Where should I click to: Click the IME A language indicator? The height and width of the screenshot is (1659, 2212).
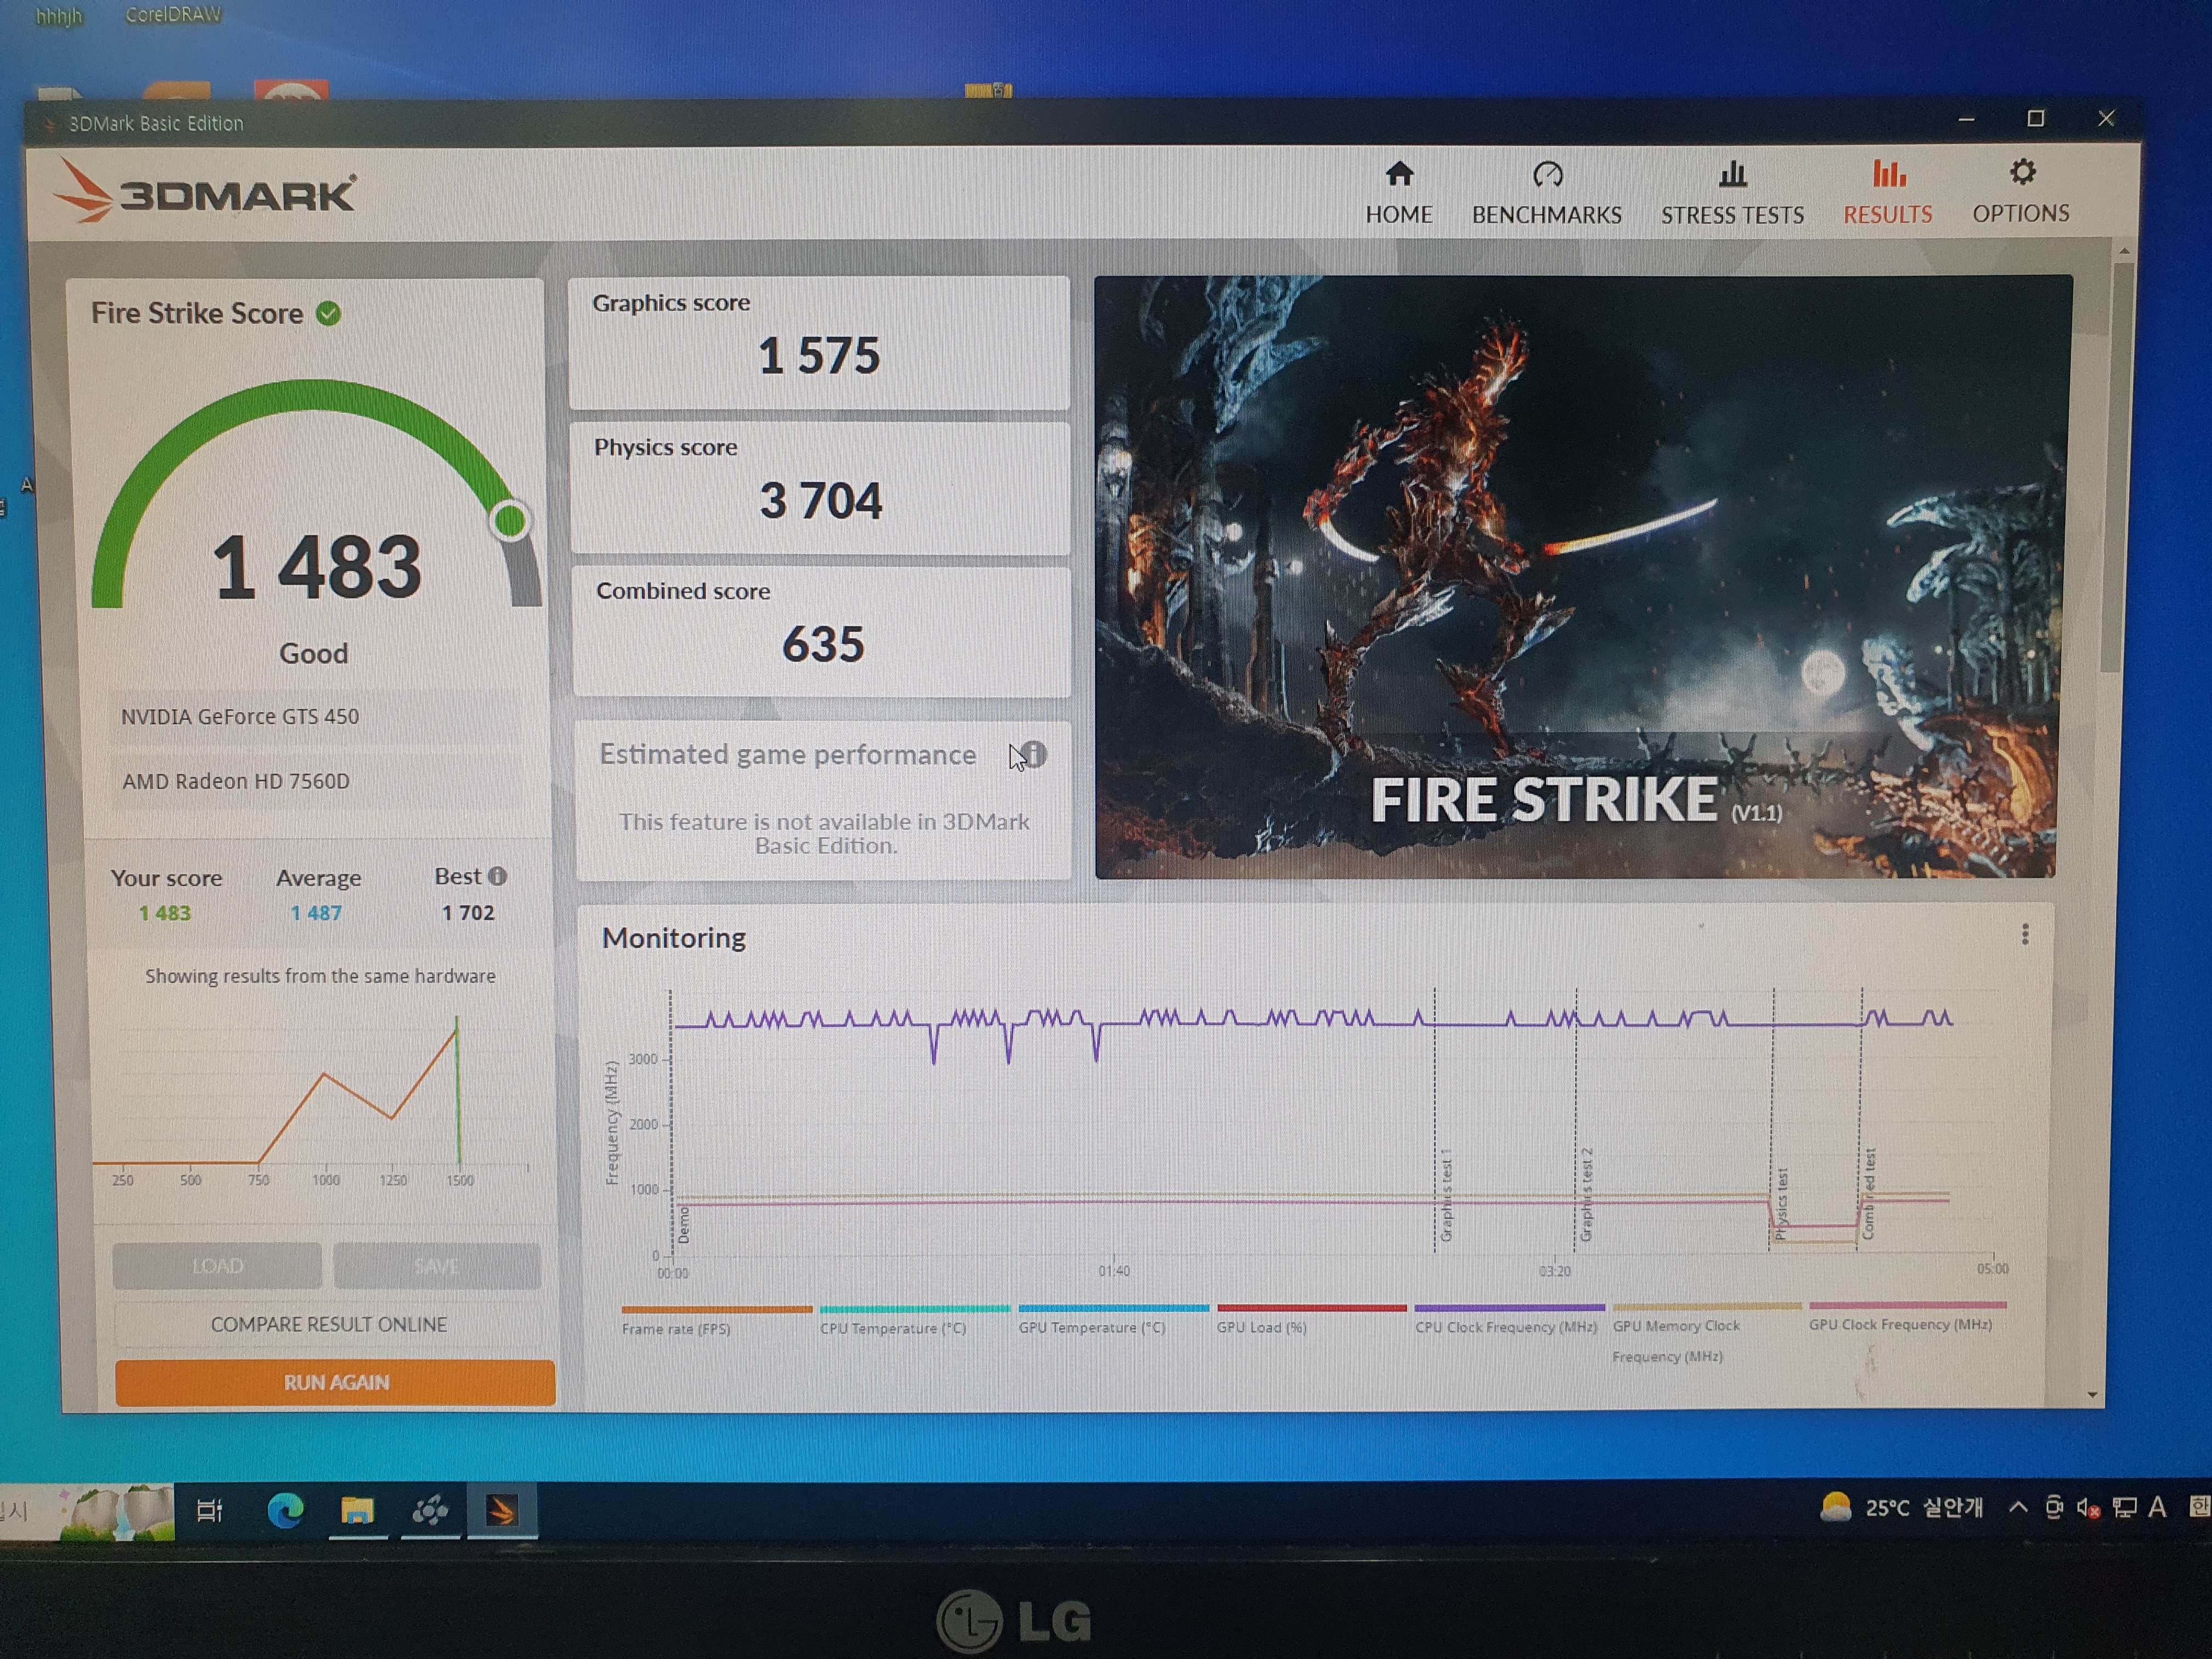click(x=2157, y=1507)
